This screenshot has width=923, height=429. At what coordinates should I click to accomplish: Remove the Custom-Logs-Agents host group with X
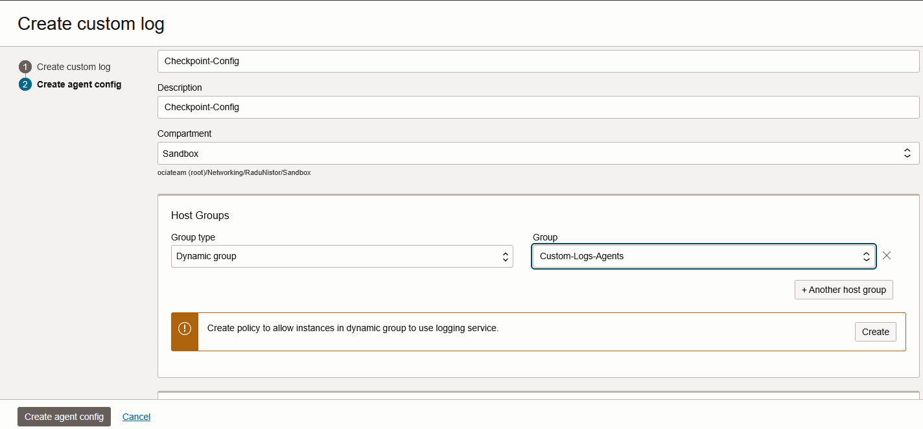point(887,255)
